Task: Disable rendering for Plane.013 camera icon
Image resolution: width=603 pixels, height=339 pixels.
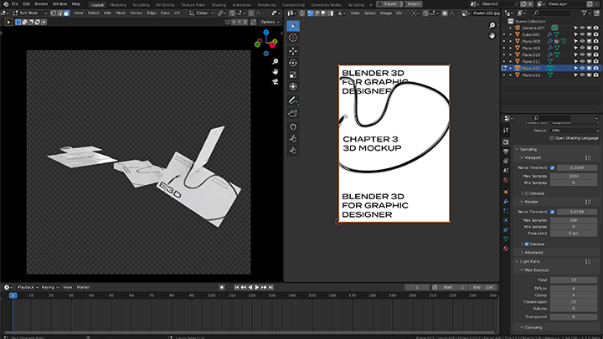Action: pyautogui.click(x=595, y=75)
